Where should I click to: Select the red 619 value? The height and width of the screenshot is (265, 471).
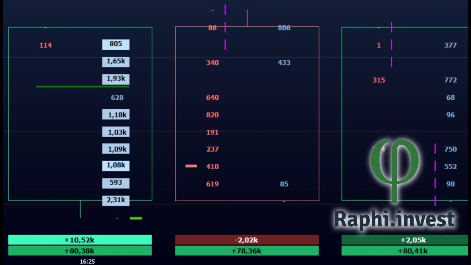(212, 184)
